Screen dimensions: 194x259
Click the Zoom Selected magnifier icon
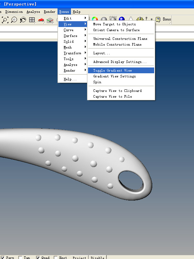[14, 20]
